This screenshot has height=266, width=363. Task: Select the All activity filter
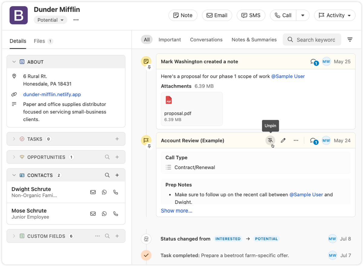[147, 40]
